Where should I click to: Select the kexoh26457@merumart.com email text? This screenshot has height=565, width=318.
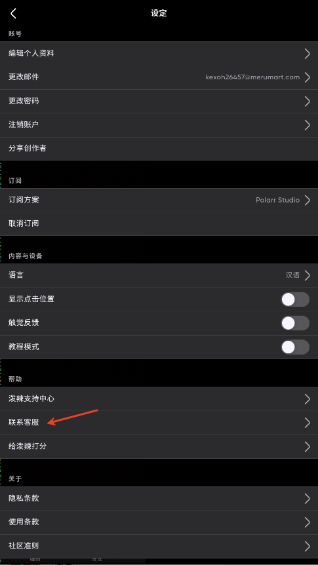coord(252,77)
